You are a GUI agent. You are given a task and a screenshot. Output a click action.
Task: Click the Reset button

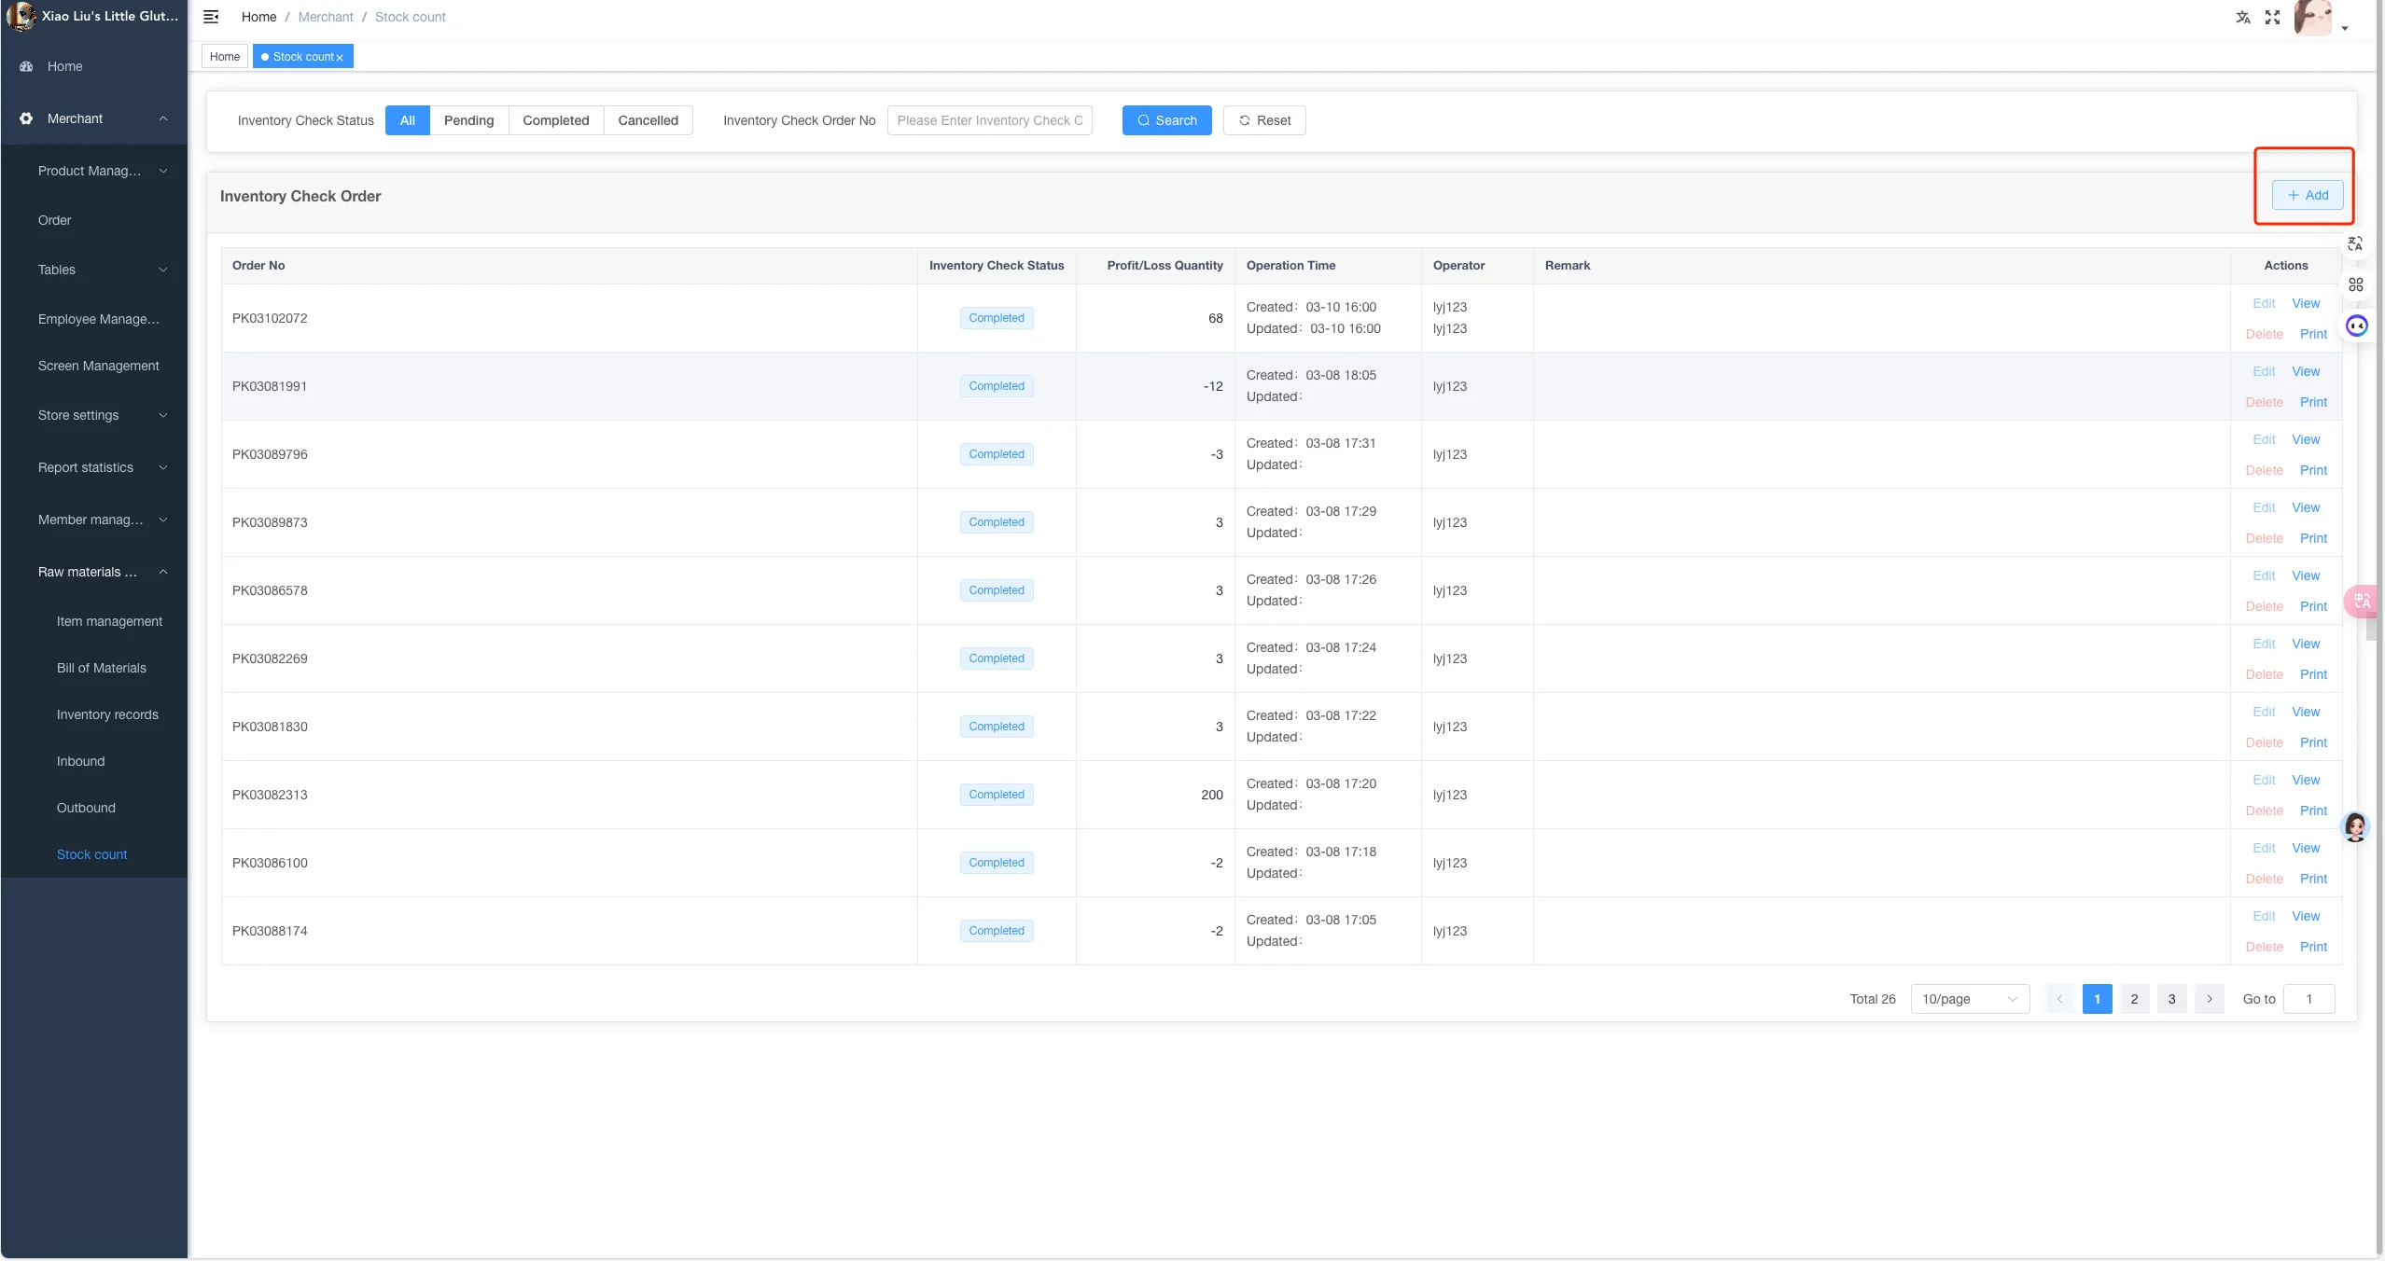pyautogui.click(x=1264, y=120)
